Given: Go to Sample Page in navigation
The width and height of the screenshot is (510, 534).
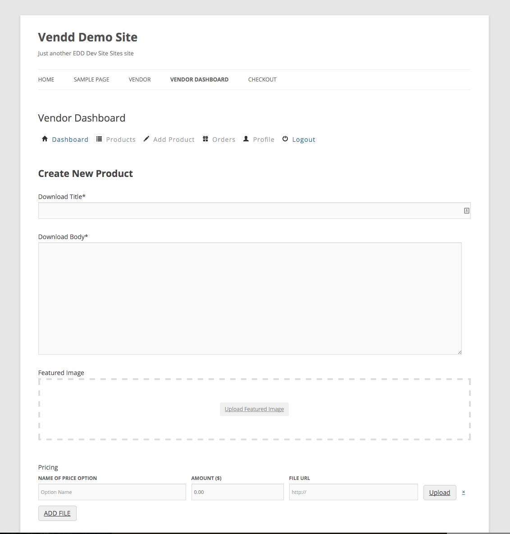Looking at the screenshot, I should pyautogui.click(x=91, y=80).
